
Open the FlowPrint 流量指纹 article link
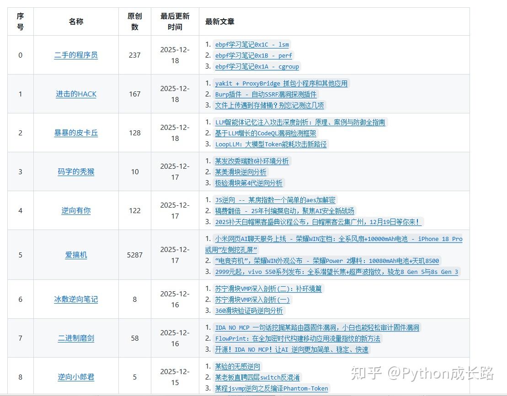(298, 339)
